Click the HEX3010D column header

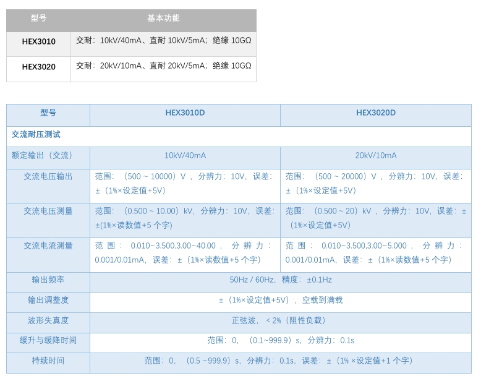click(185, 113)
